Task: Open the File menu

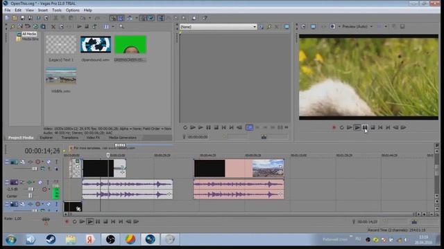Action: click(x=8, y=10)
